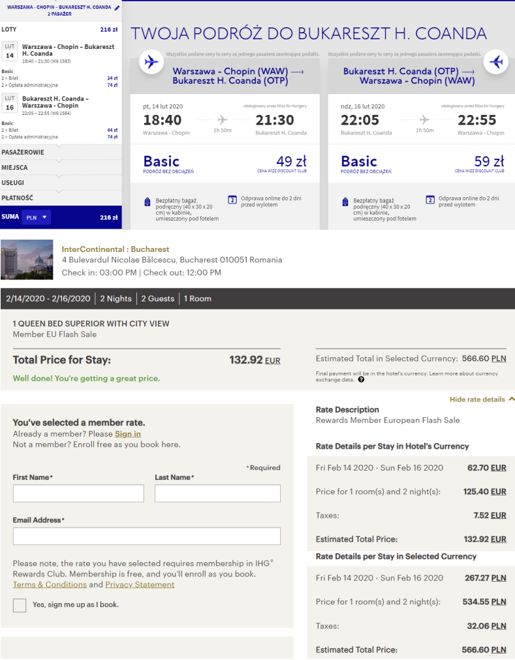The width and height of the screenshot is (515, 660).
Task: Check the 'Yes, sign me up' checkbox
Action: [x=20, y=605]
